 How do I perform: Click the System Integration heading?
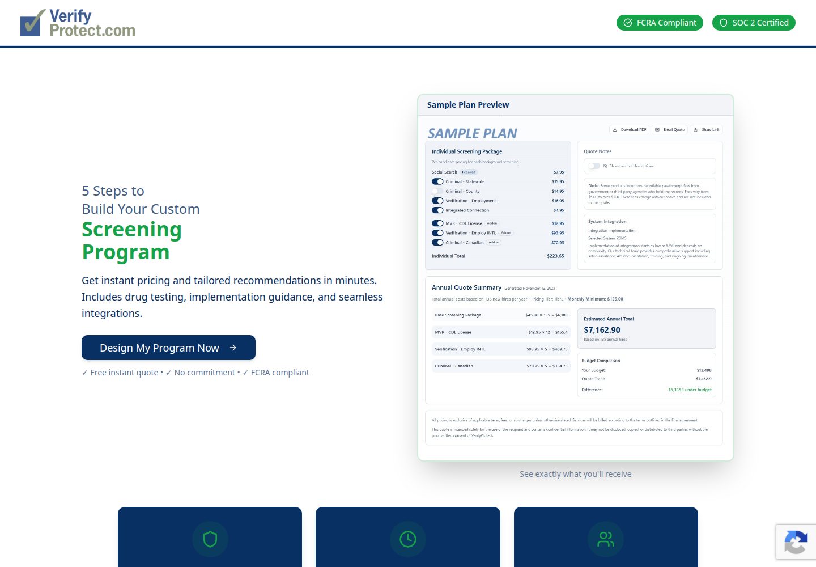pos(607,222)
